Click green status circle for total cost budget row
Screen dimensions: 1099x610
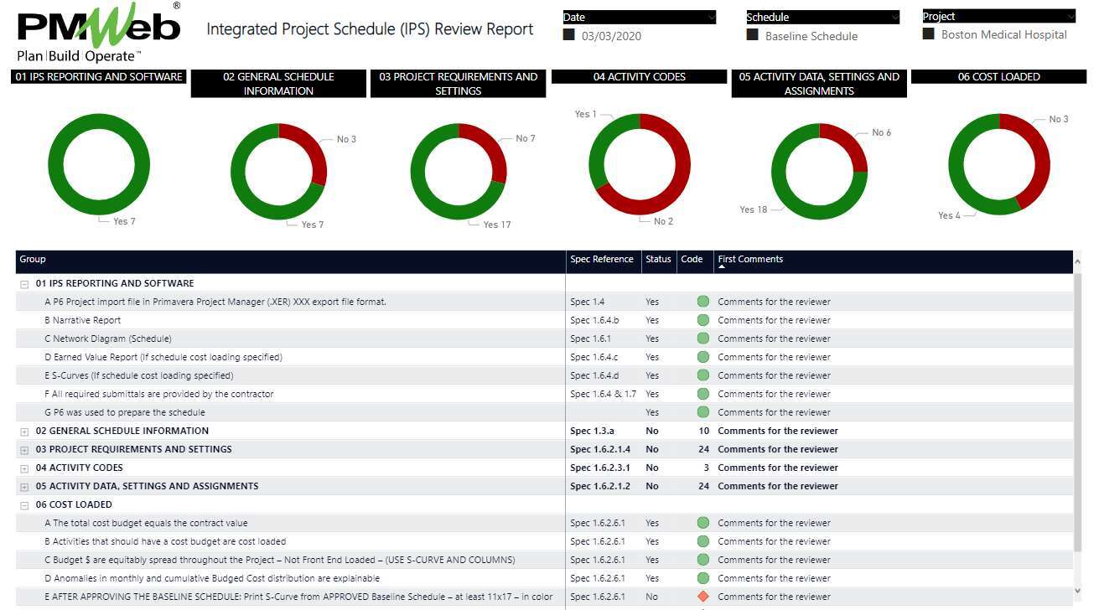(x=702, y=523)
